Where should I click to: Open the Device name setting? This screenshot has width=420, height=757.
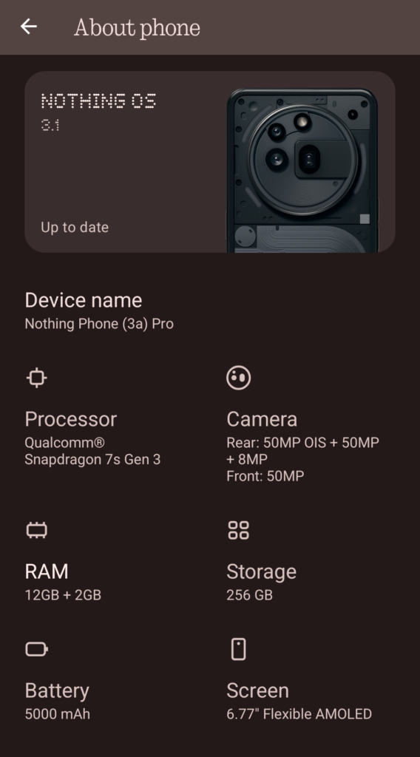point(210,311)
